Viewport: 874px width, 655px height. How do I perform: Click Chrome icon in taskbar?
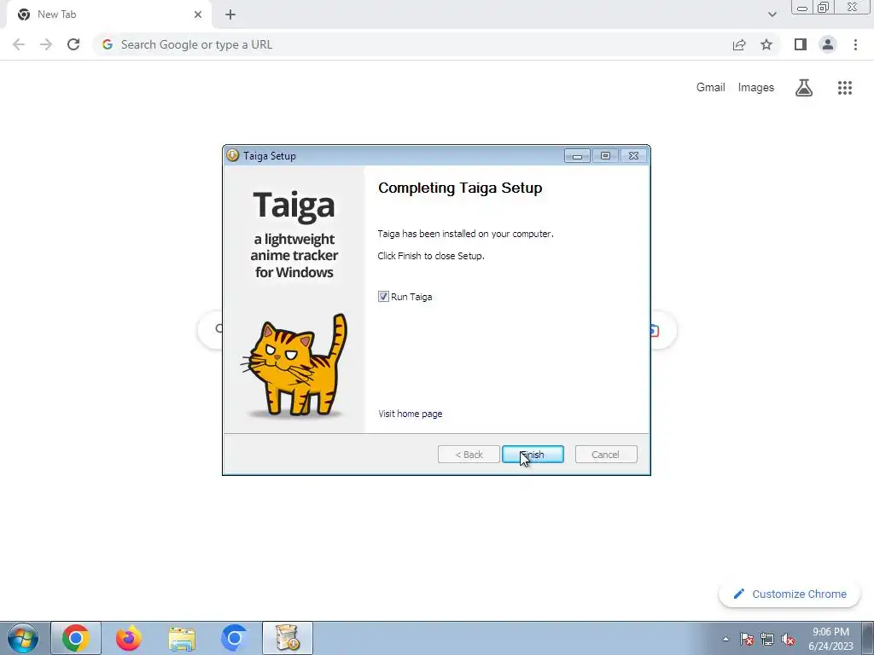point(76,638)
